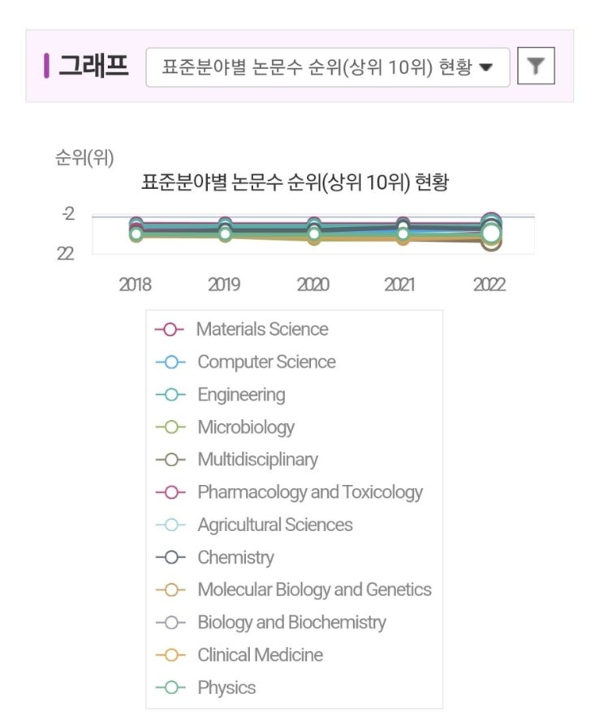Open the 표준분야별 논문수 순위 graph dropdown
Viewport: 603px width, 712px height.
point(327,67)
